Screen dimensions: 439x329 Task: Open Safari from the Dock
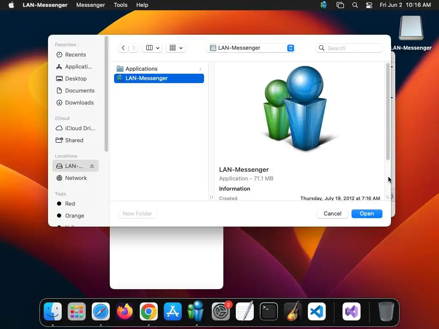(x=101, y=311)
